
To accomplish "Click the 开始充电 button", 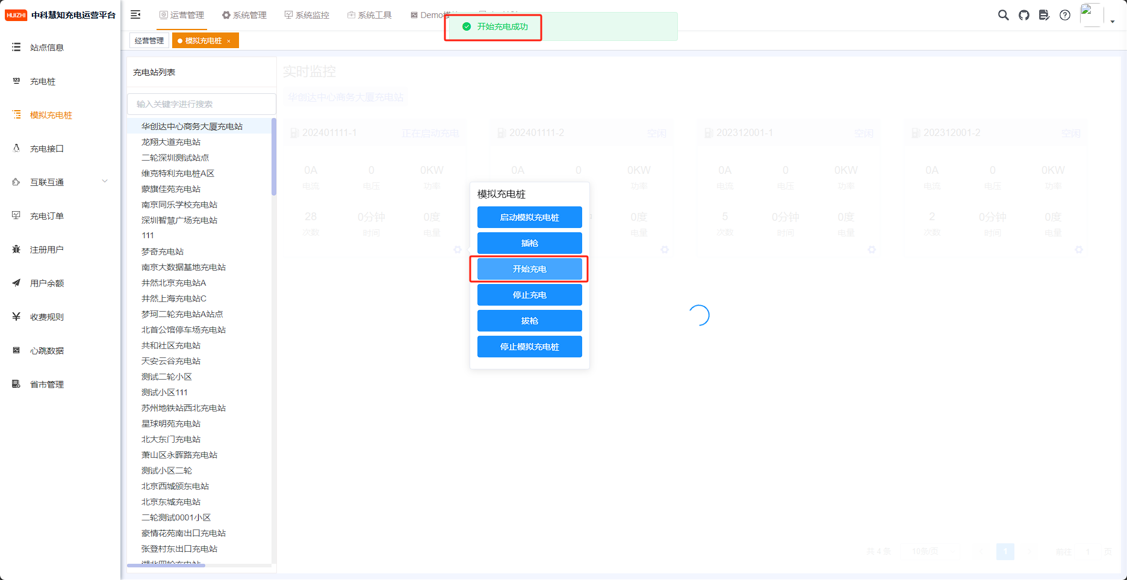I will [530, 269].
